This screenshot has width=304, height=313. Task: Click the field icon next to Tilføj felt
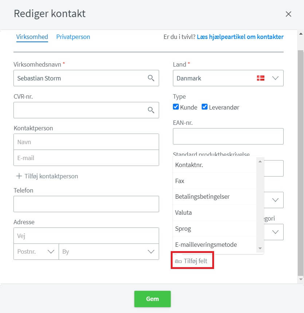coord(178,261)
